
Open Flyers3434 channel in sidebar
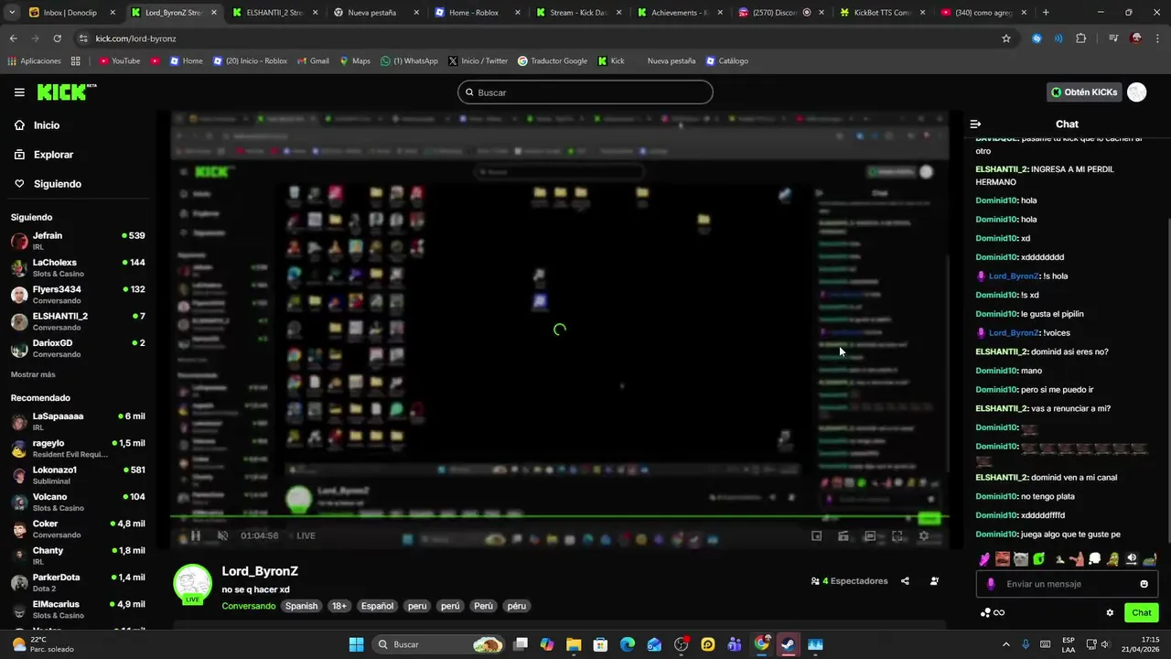click(x=78, y=295)
